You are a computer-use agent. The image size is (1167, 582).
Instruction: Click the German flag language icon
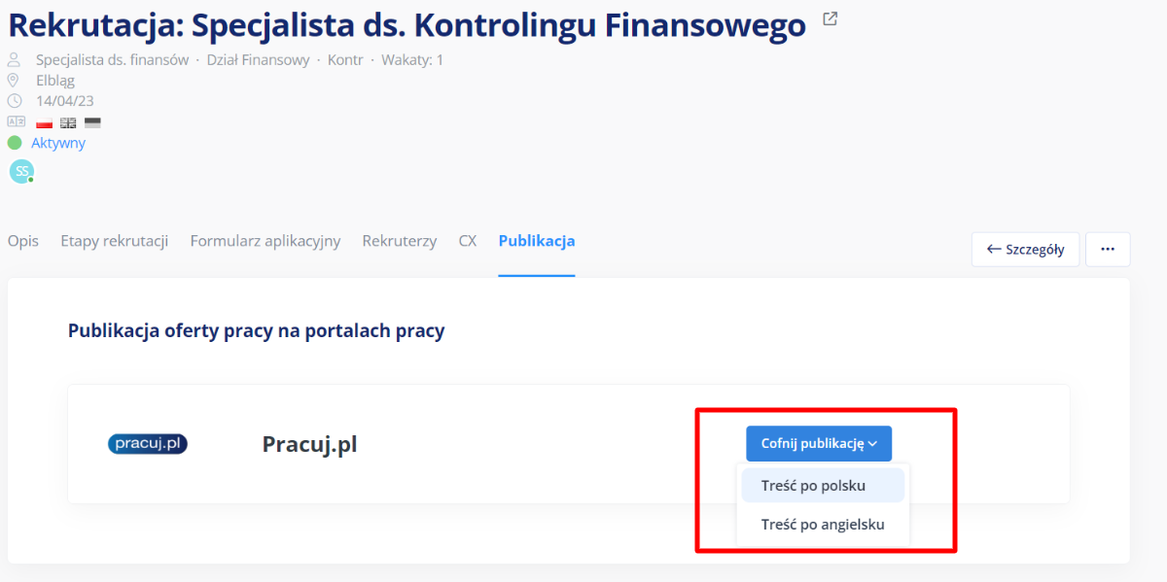91,121
